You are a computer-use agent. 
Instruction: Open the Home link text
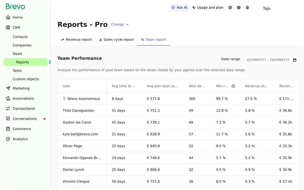click(18, 17)
